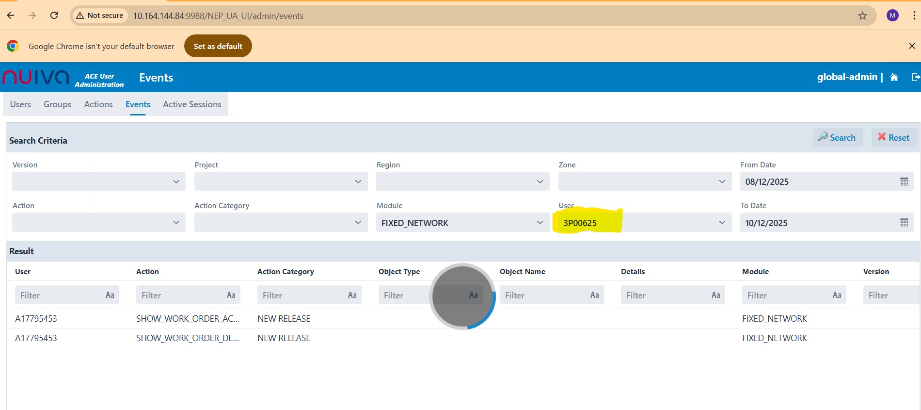This screenshot has height=410, width=921.
Task: Expand the User dropdown showing 3P00625
Action: click(x=722, y=223)
